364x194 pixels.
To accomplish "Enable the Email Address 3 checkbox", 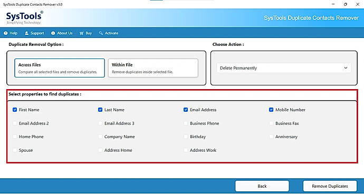I will (100, 123).
